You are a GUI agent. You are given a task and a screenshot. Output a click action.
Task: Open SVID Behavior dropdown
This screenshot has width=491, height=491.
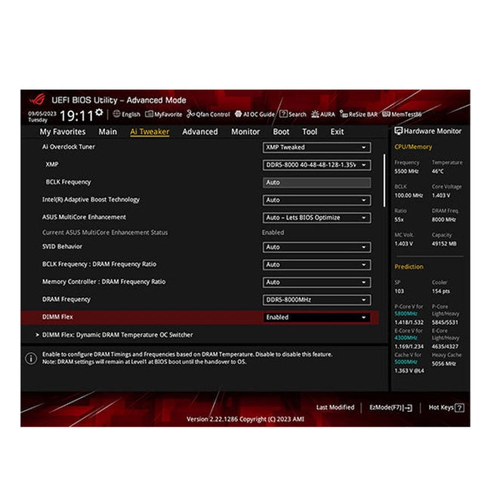click(317, 247)
